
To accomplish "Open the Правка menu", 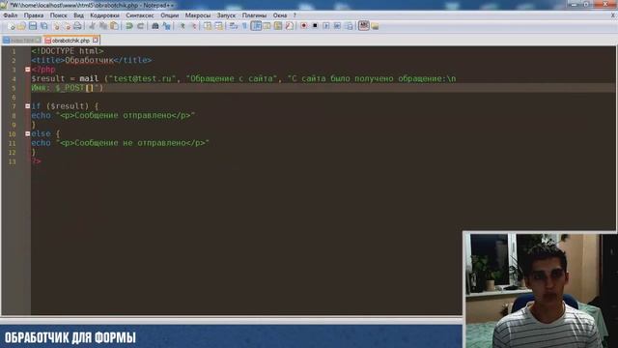I will click(x=34, y=15).
